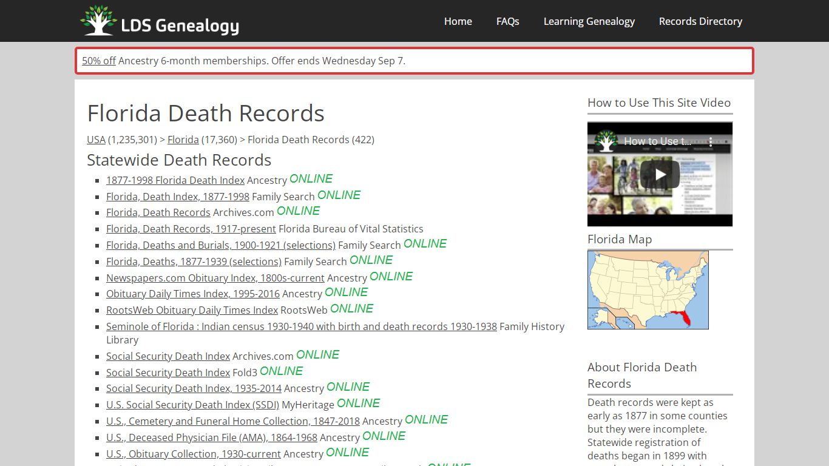
Task: Click ONLINE label beside MyHeritage SSDI entry
Action: click(x=359, y=404)
